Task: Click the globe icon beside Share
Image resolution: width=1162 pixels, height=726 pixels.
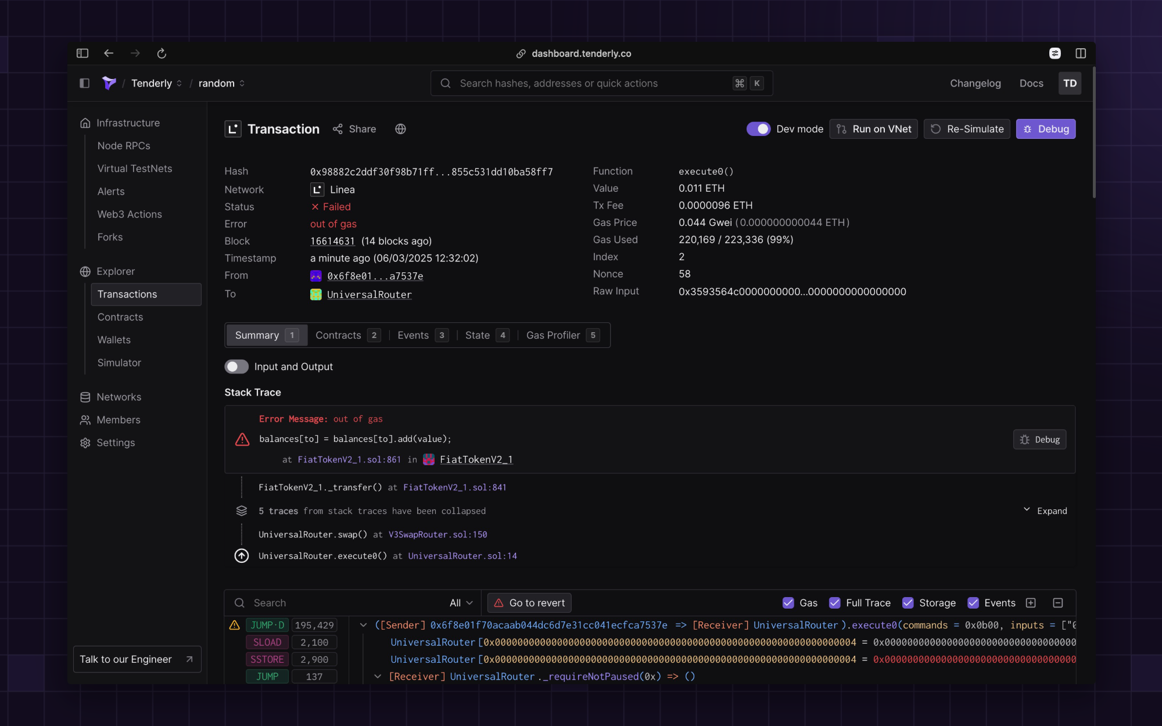Action: pyautogui.click(x=400, y=129)
